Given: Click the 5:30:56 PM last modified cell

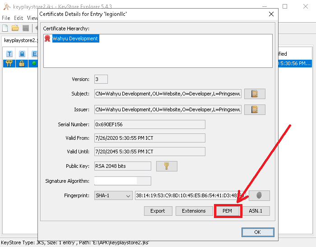Looking at the screenshot, I should pos(295,63).
